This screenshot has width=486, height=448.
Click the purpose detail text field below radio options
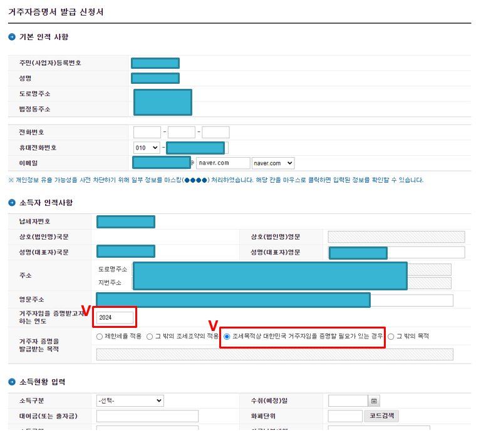click(x=274, y=355)
